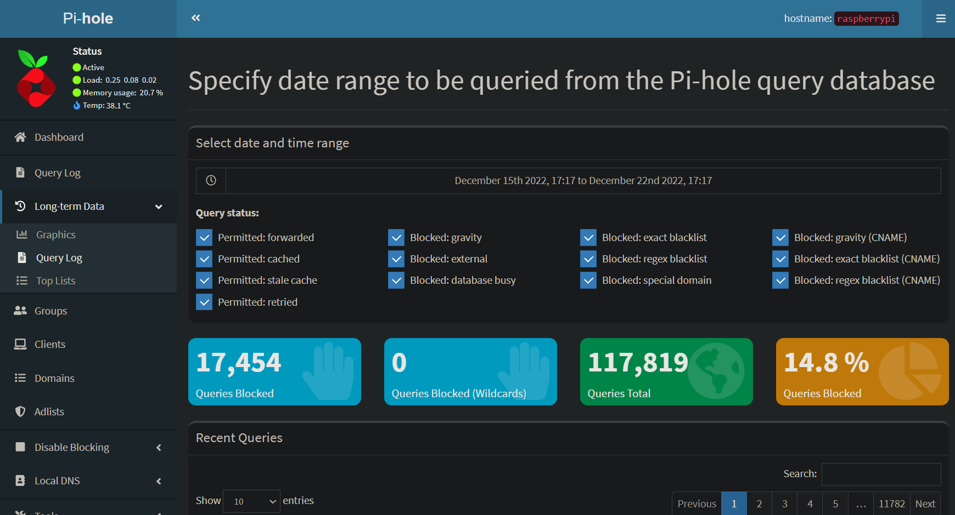Click the Adlists shield icon

(20, 411)
